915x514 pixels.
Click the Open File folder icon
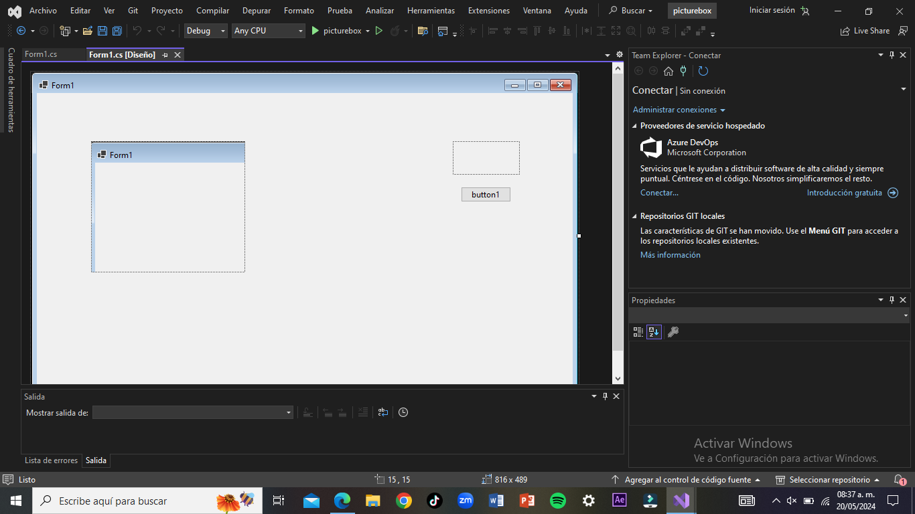click(87, 31)
